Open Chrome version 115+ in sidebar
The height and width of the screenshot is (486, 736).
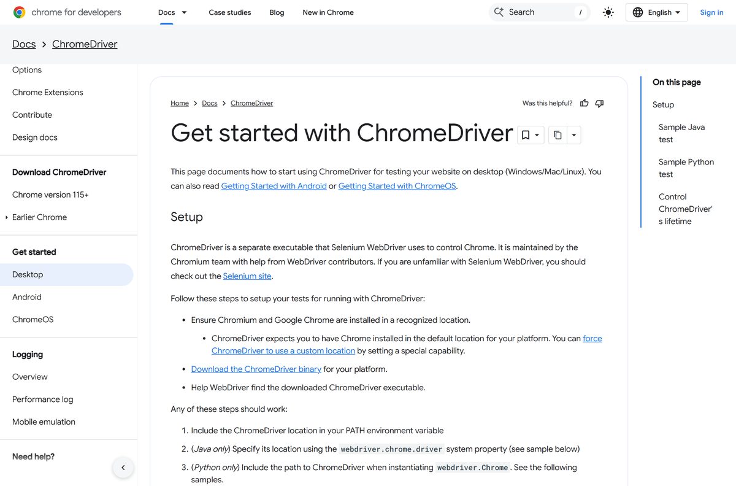point(50,195)
